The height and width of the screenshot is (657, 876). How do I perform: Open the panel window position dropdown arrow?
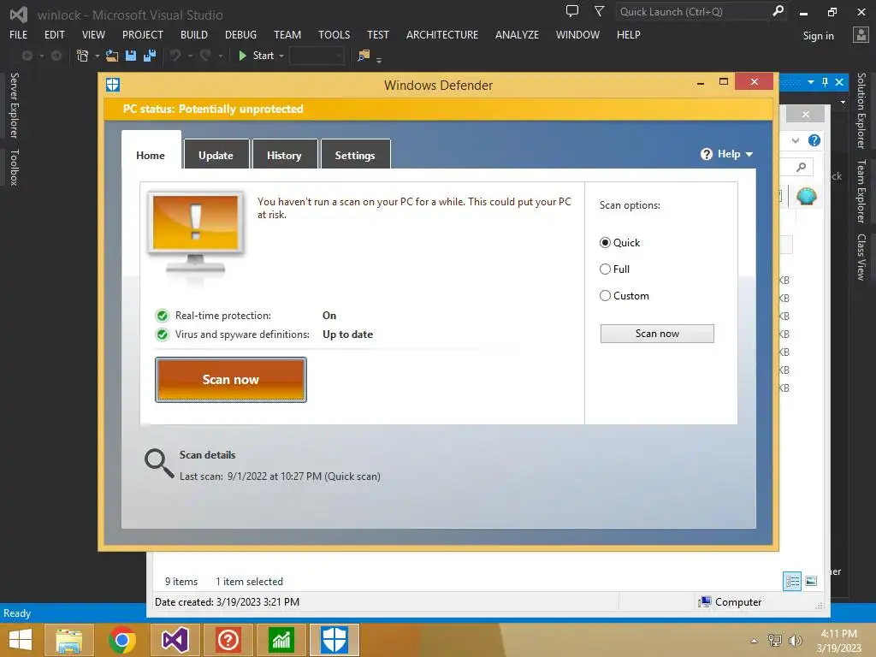[811, 82]
